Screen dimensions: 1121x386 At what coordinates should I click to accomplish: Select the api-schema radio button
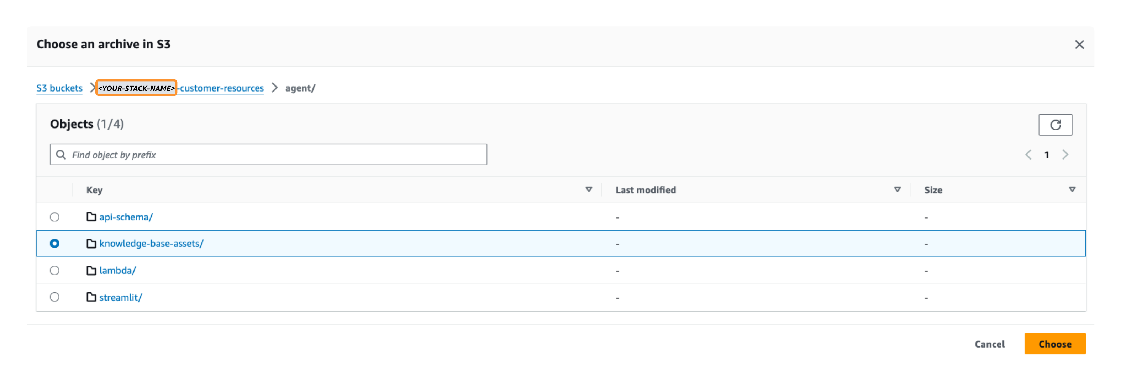tap(56, 216)
